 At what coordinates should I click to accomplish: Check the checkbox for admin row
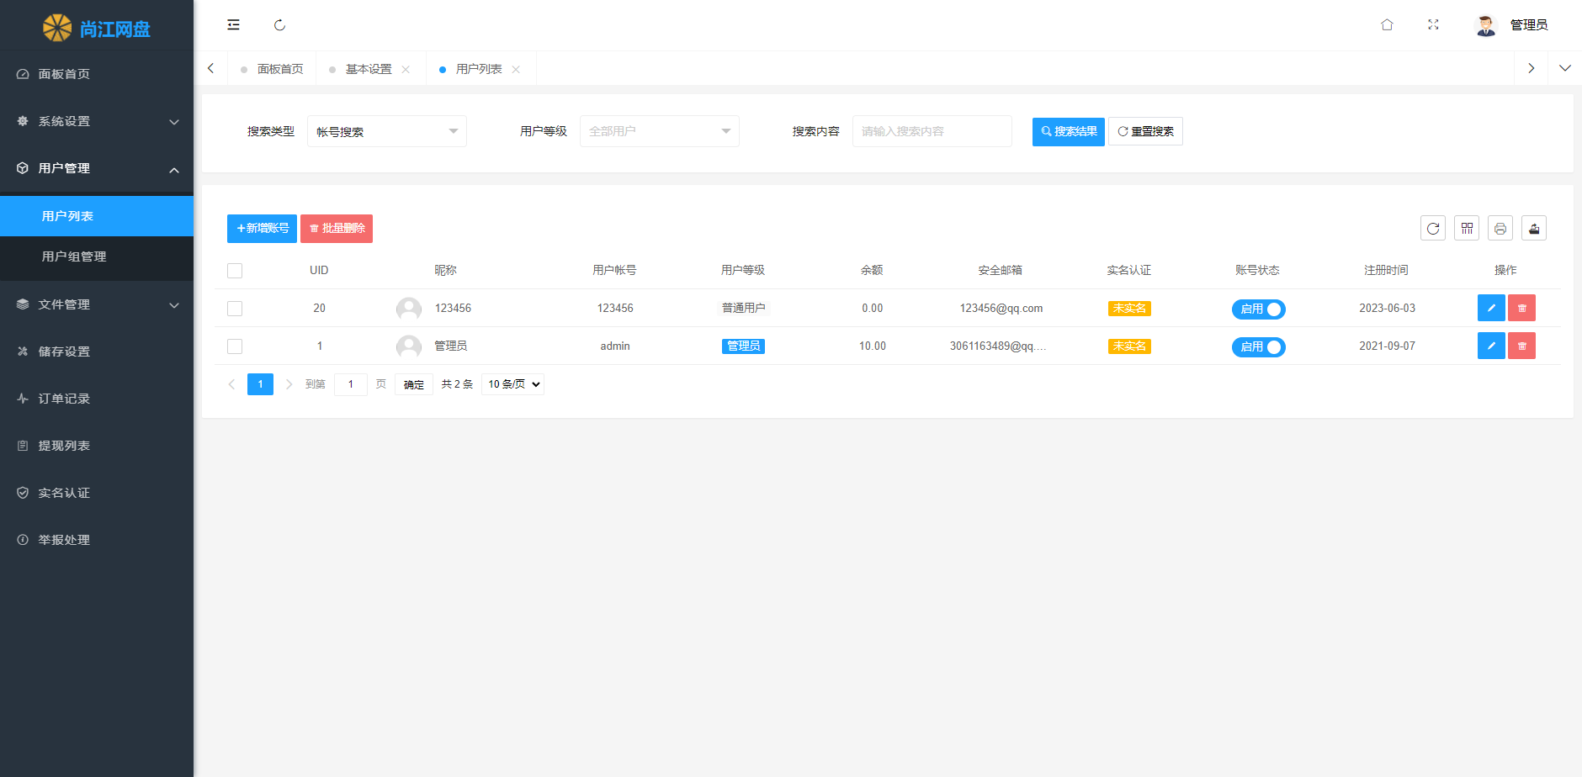click(235, 346)
